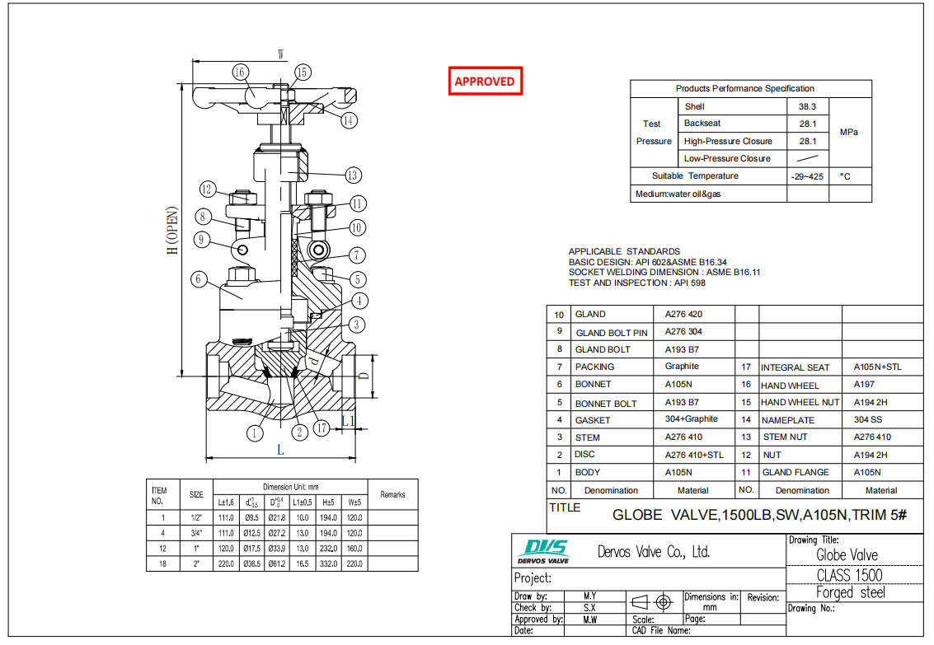Click bonnet callout balloon 6
This screenshot has width=934, height=645.
[198, 280]
